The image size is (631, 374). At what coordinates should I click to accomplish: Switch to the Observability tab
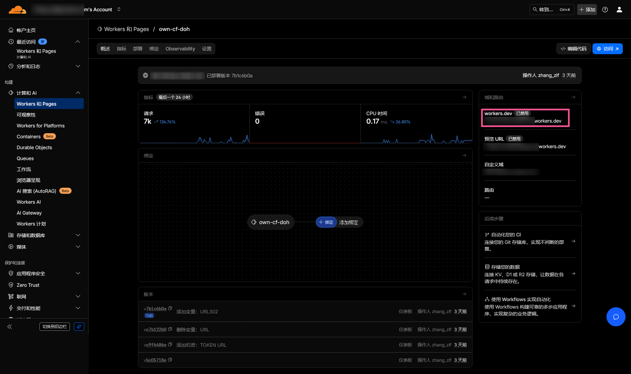pyautogui.click(x=180, y=49)
